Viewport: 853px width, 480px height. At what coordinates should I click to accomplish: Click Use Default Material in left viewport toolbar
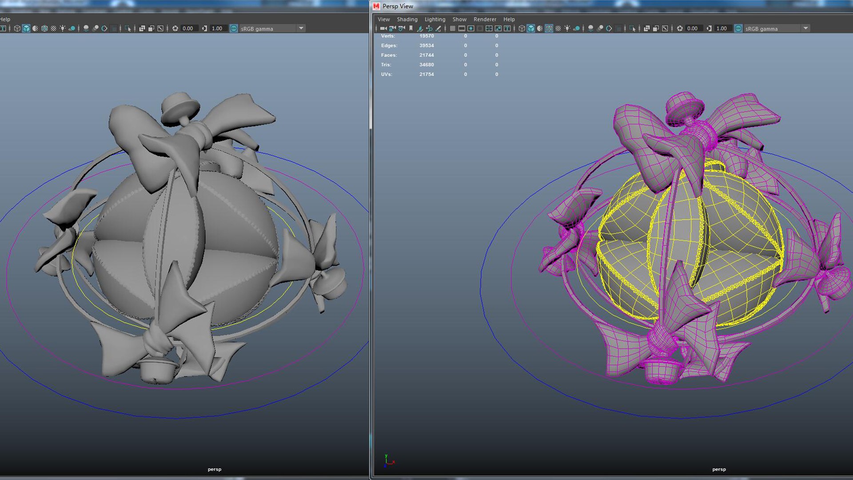pyautogui.click(x=36, y=28)
